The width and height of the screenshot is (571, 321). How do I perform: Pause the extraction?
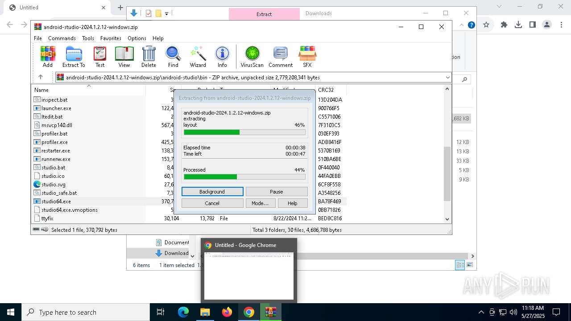click(277, 192)
